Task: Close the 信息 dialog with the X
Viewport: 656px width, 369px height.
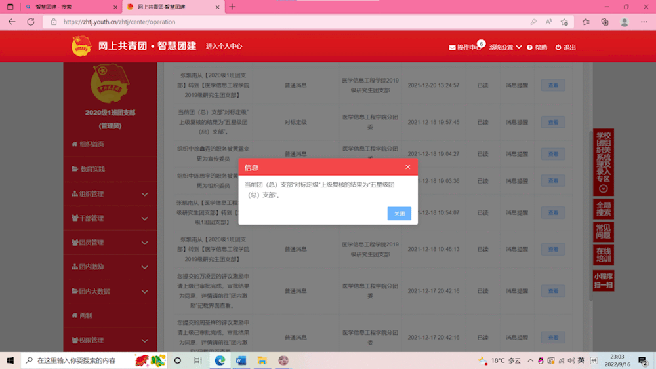Action: (x=407, y=166)
